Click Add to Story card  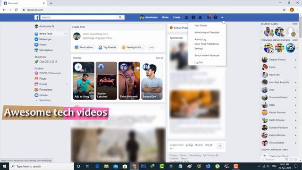(84, 81)
